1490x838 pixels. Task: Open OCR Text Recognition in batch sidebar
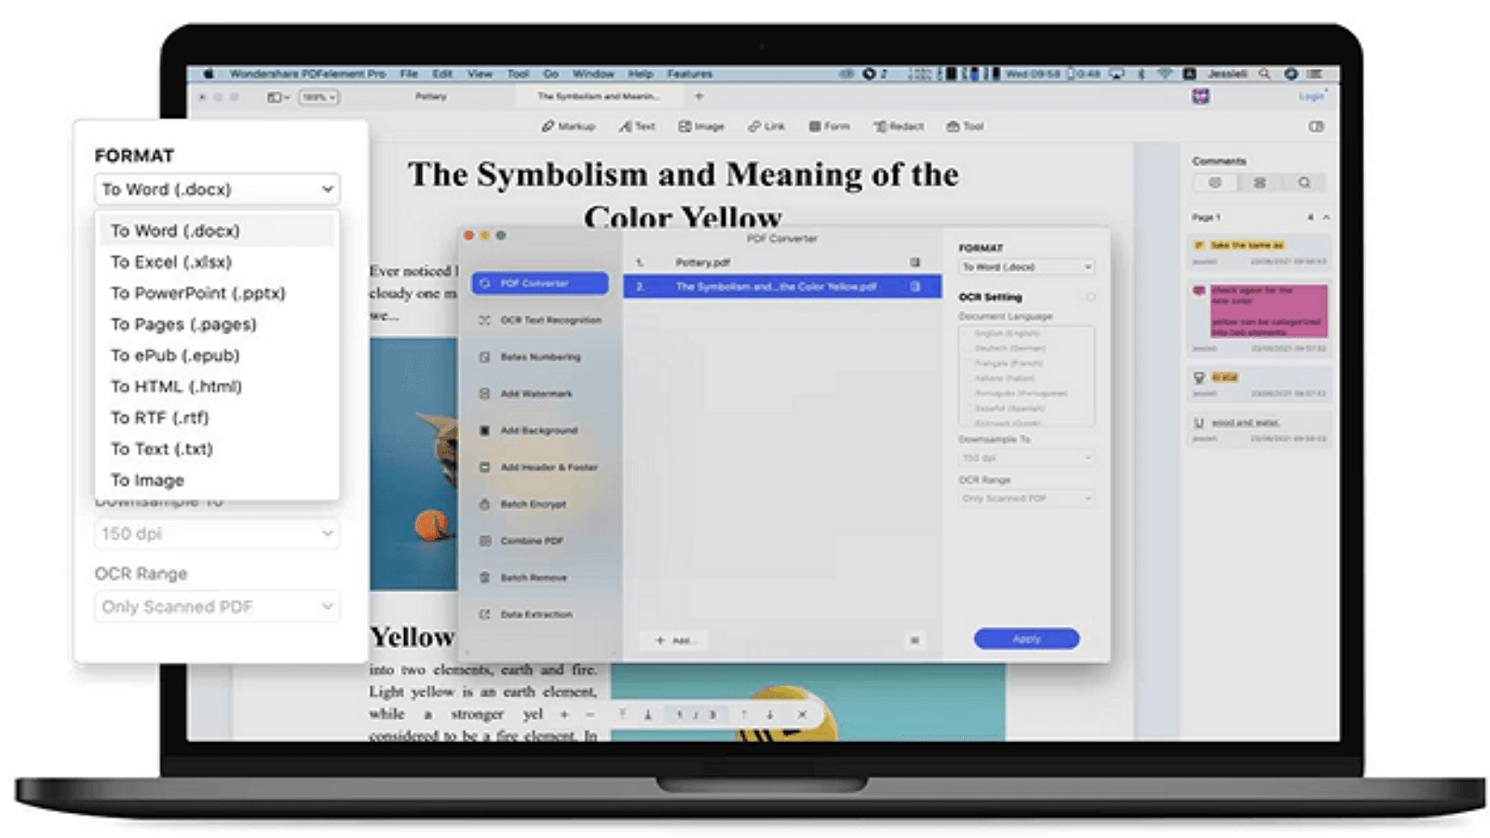click(x=540, y=320)
